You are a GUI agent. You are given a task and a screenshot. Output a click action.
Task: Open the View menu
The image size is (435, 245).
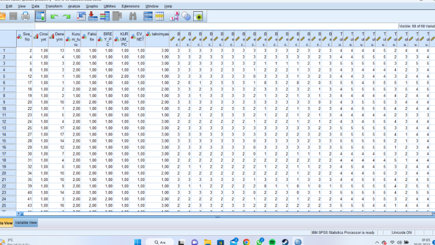[x=22, y=6]
